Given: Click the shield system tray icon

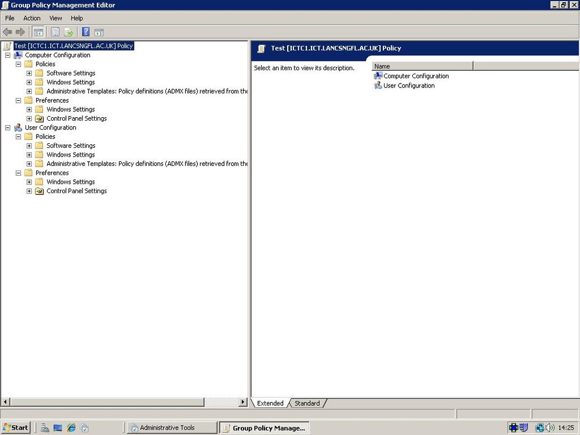Looking at the screenshot, I should coord(523,427).
